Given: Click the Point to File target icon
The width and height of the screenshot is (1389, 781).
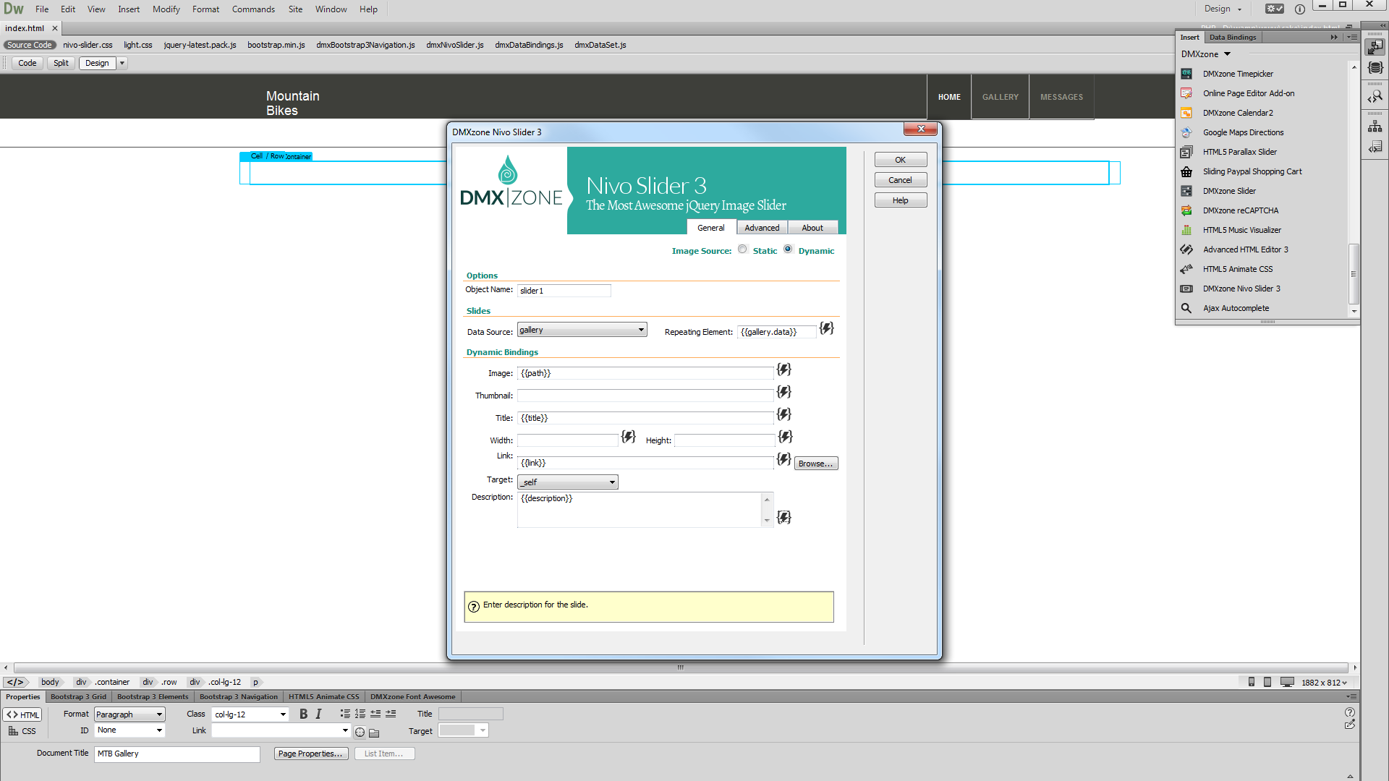Looking at the screenshot, I should tap(360, 732).
